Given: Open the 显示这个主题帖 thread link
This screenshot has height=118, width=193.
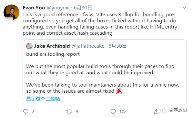Looking at the screenshot, I should (43, 99).
